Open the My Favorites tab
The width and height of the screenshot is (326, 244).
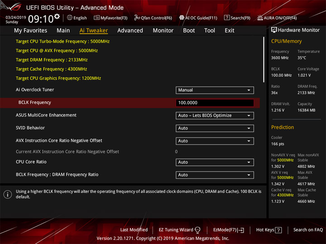[x=31, y=31]
